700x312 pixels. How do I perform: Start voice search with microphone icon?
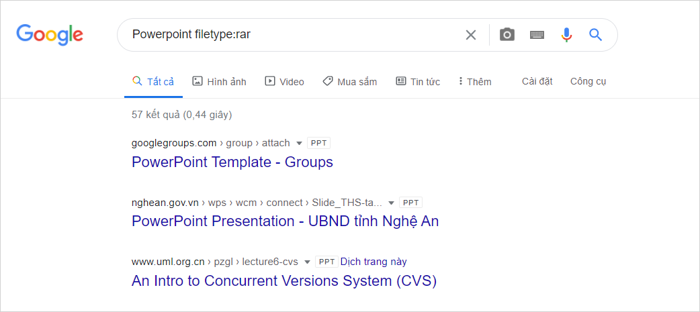coord(566,35)
